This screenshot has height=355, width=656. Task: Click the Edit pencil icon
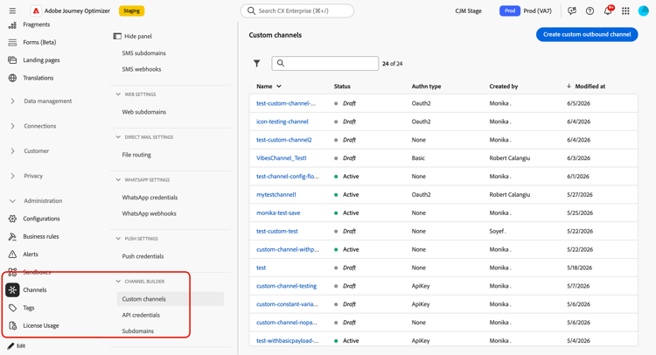point(10,346)
